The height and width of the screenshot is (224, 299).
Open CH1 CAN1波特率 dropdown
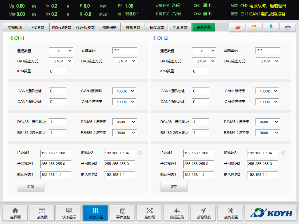tap(125, 91)
